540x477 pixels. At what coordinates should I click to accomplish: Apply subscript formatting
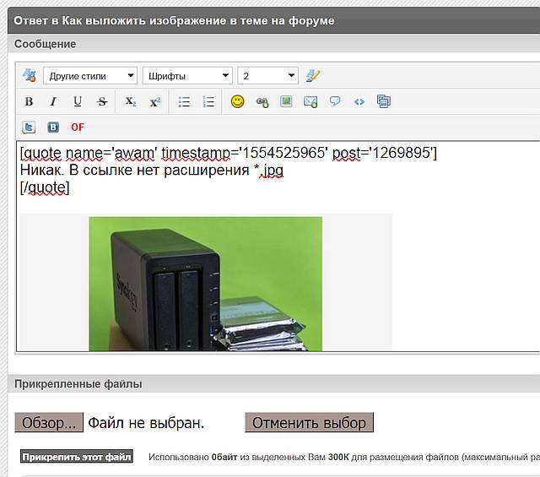(x=131, y=101)
